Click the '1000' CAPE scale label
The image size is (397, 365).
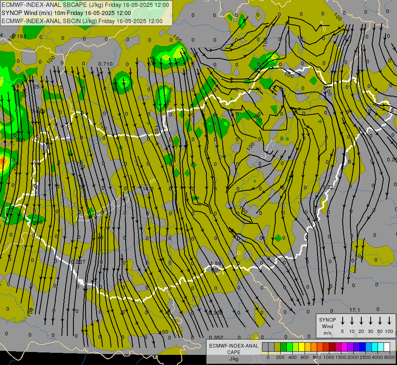click(x=329, y=357)
